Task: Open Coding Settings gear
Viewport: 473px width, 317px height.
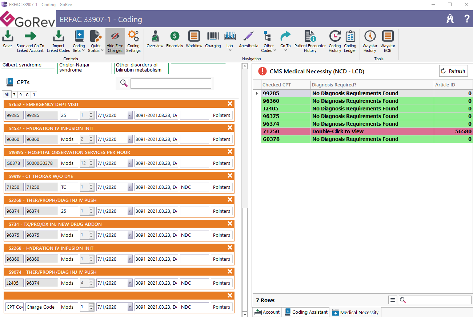Action: tap(133, 41)
